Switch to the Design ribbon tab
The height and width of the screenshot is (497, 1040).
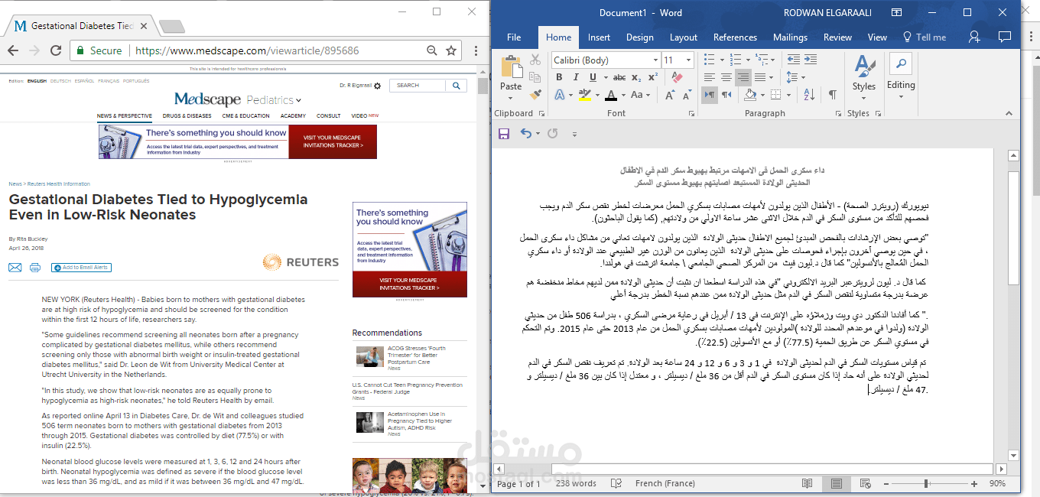click(x=639, y=37)
